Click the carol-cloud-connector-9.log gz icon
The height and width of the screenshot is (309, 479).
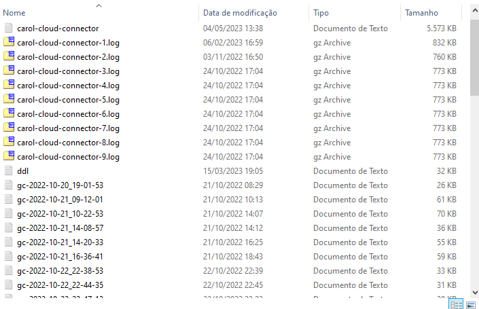tap(9, 157)
